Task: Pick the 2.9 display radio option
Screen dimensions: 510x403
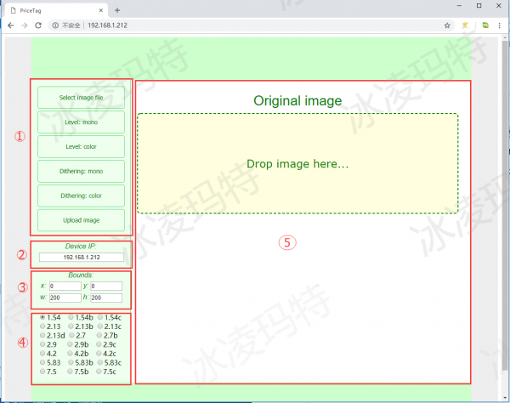Action: [42, 344]
